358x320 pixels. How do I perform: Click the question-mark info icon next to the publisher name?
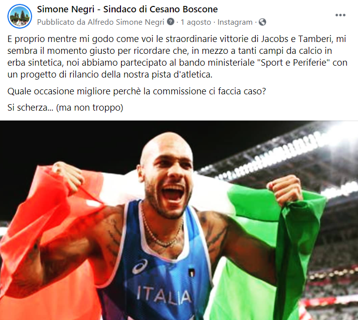[170, 22]
